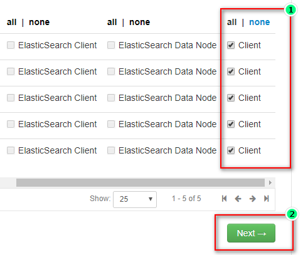Jump to last page icon
Screen dimensions: 303x255
click(x=267, y=199)
